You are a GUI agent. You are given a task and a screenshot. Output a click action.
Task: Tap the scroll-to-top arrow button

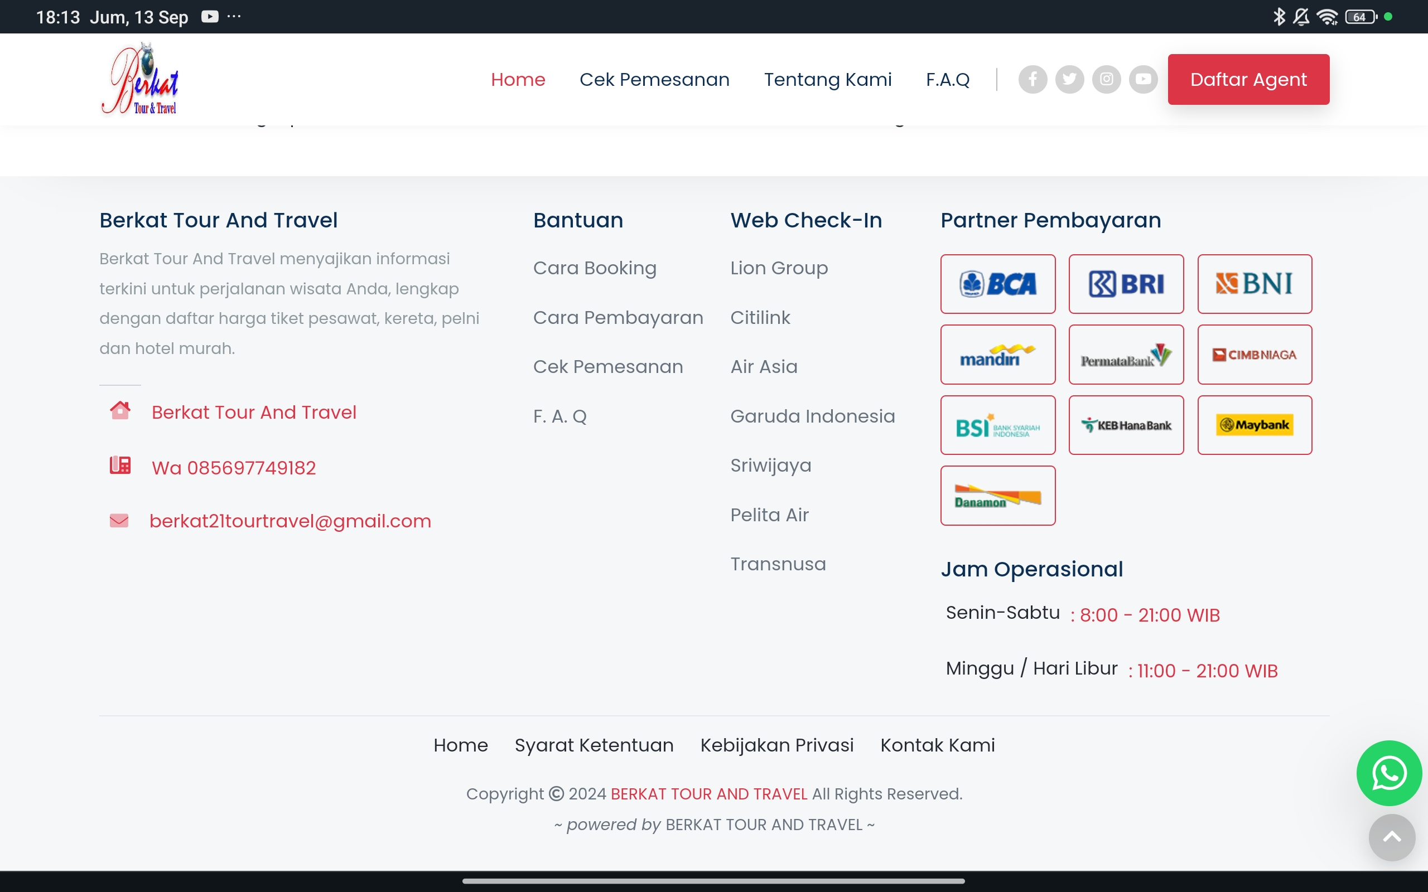click(1391, 837)
